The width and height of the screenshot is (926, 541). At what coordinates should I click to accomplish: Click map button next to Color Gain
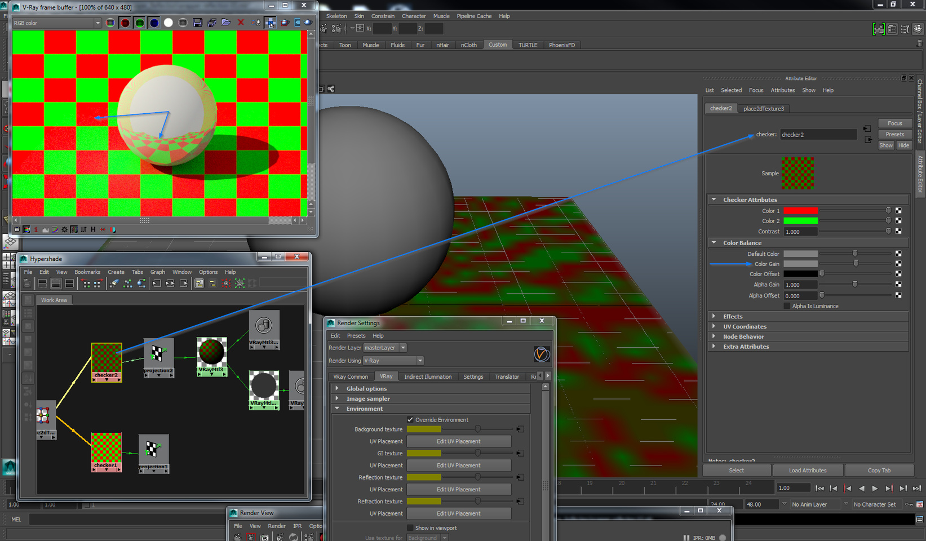point(898,264)
